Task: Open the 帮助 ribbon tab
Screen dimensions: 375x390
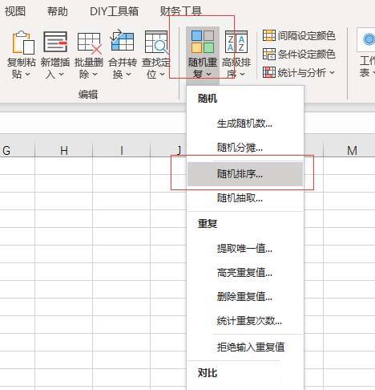Action: click(57, 11)
